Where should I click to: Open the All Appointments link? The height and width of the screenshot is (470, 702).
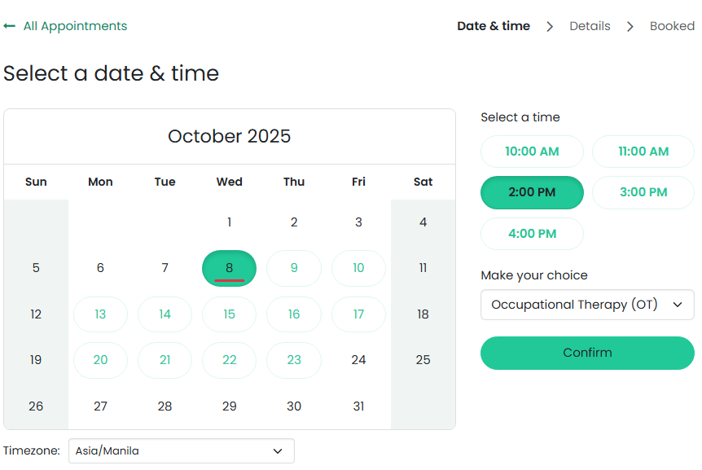coord(75,26)
